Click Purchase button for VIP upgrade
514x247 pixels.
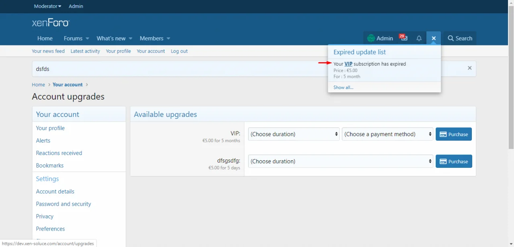coord(454,134)
